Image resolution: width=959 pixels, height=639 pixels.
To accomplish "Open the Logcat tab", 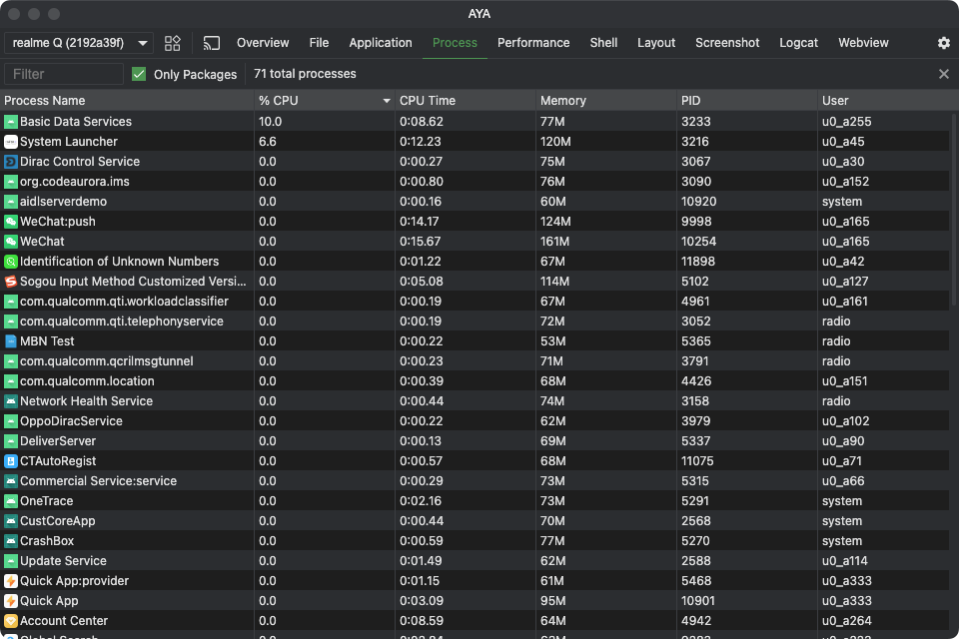I will [799, 43].
